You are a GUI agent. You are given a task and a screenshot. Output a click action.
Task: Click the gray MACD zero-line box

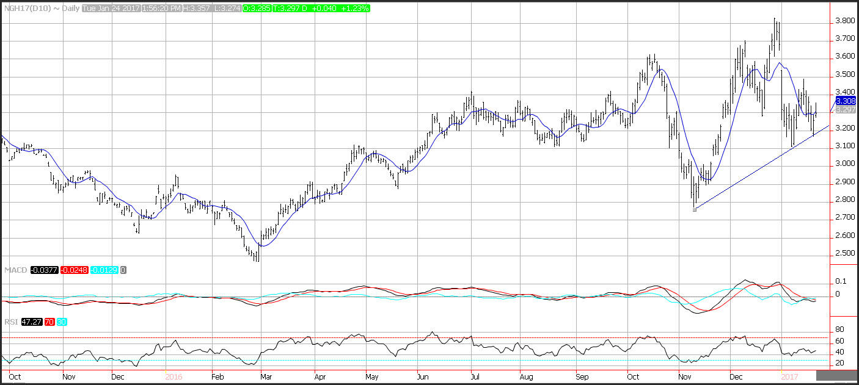(124, 270)
